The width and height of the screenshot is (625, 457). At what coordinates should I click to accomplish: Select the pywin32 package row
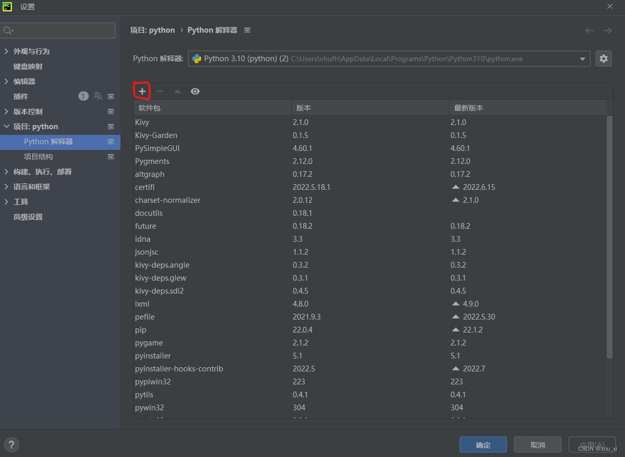(x=370, y=408)
